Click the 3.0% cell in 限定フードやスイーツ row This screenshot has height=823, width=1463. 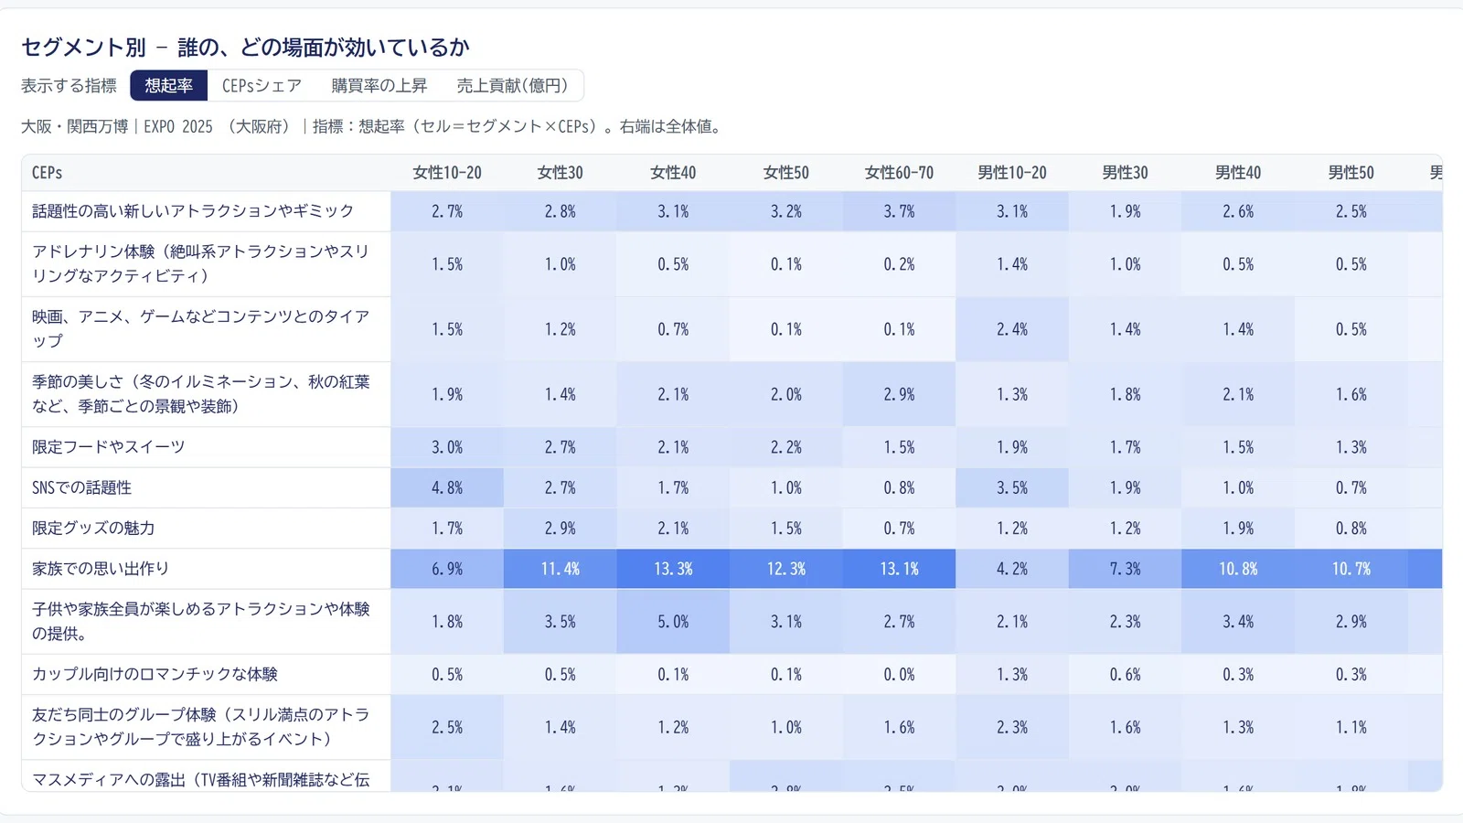pos(447,447)
